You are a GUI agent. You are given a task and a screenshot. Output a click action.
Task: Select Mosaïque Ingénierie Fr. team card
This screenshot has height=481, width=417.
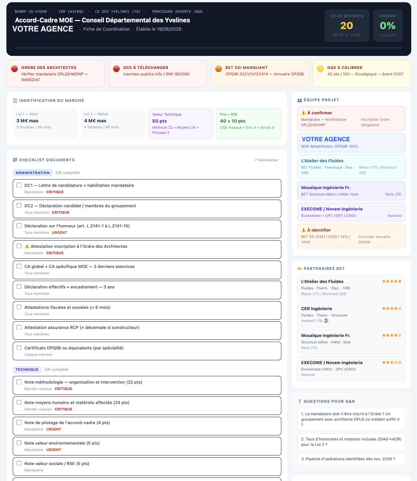click(x=351, y=191)
